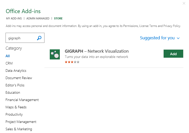Click 'Turns your data into an explorable network'

point(97,57)
